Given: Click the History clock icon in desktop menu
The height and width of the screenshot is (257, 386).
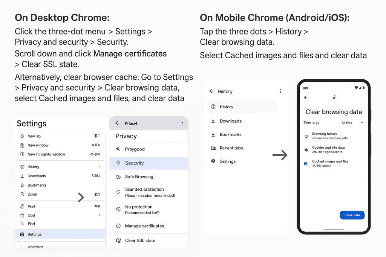Looking at the screenshot, I should click(22, 167).
